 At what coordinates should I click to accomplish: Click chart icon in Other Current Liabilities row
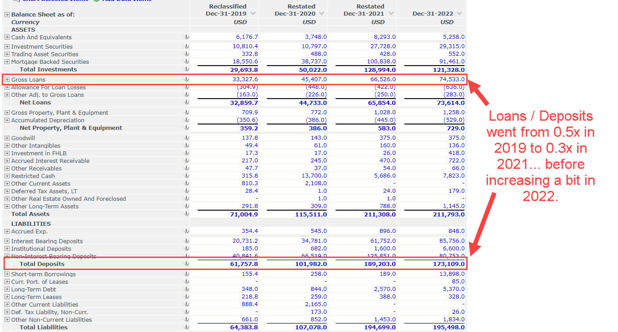(187, 304)
